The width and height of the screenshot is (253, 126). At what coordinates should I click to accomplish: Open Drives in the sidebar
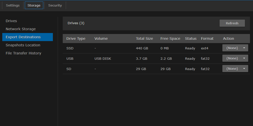(x=11, y=21)
